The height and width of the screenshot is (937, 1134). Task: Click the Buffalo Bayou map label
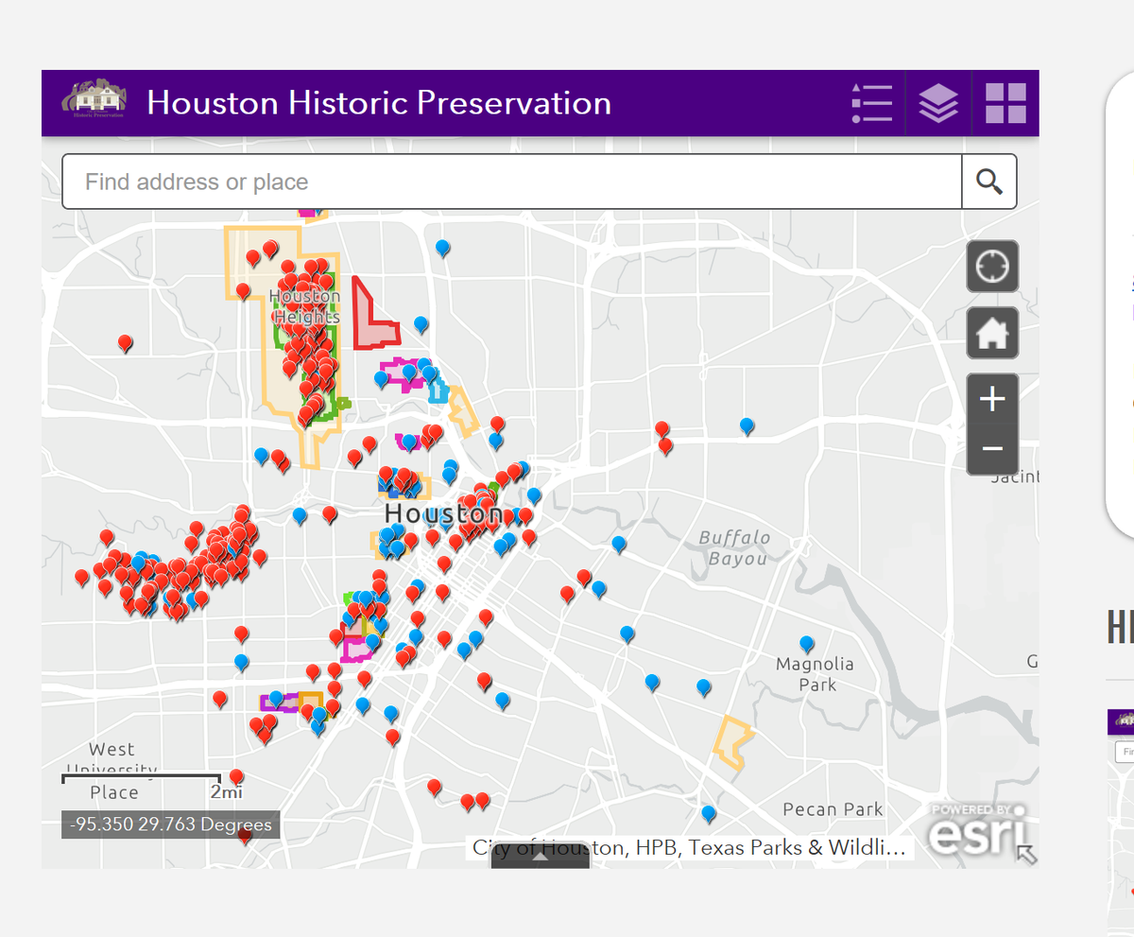[734, 548]
